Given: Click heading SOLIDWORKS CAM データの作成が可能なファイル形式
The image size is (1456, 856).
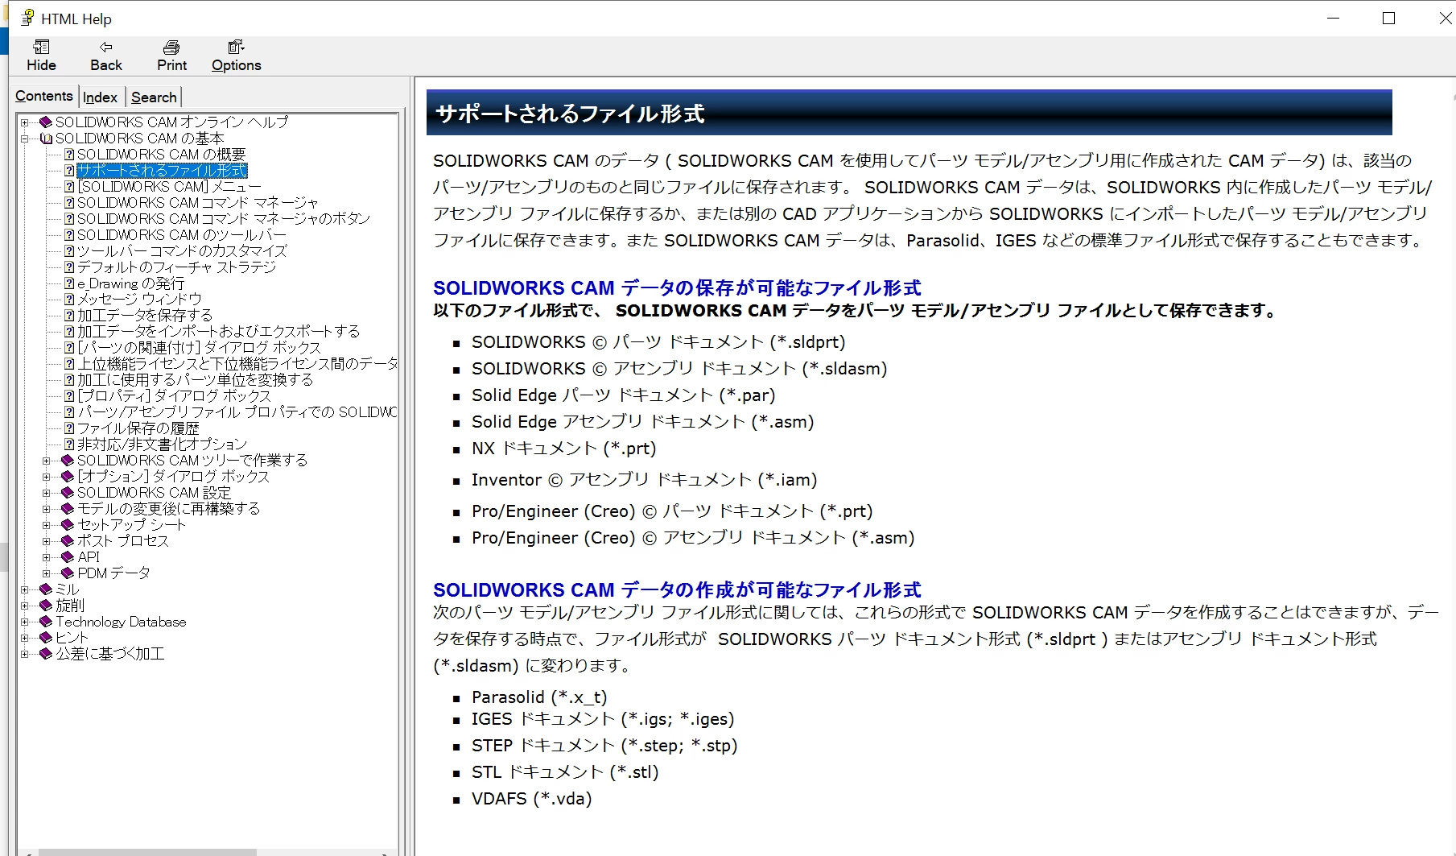Looking at the screenshot, I should pyautogui.click(x=677, y=589).
